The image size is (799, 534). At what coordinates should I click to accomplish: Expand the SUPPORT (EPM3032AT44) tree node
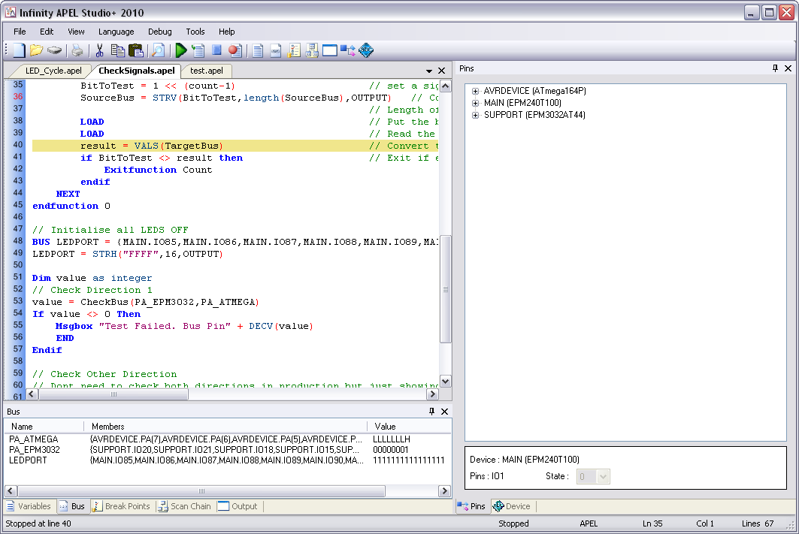coord(475,115)
